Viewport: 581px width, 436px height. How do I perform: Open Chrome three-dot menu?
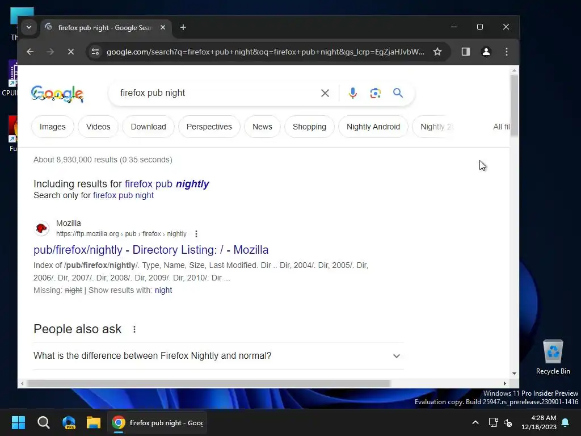pos(507,52)
